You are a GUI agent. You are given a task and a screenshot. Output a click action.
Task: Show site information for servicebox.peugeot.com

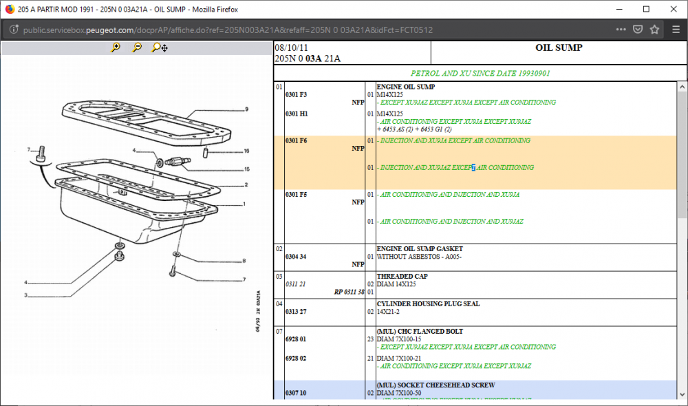pyautogui.click(x=14, y=30)
